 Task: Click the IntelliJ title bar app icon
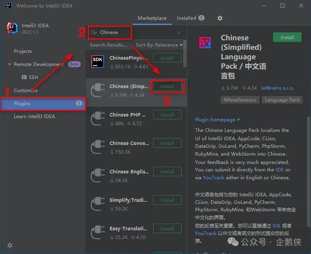(x=8, y=6)
